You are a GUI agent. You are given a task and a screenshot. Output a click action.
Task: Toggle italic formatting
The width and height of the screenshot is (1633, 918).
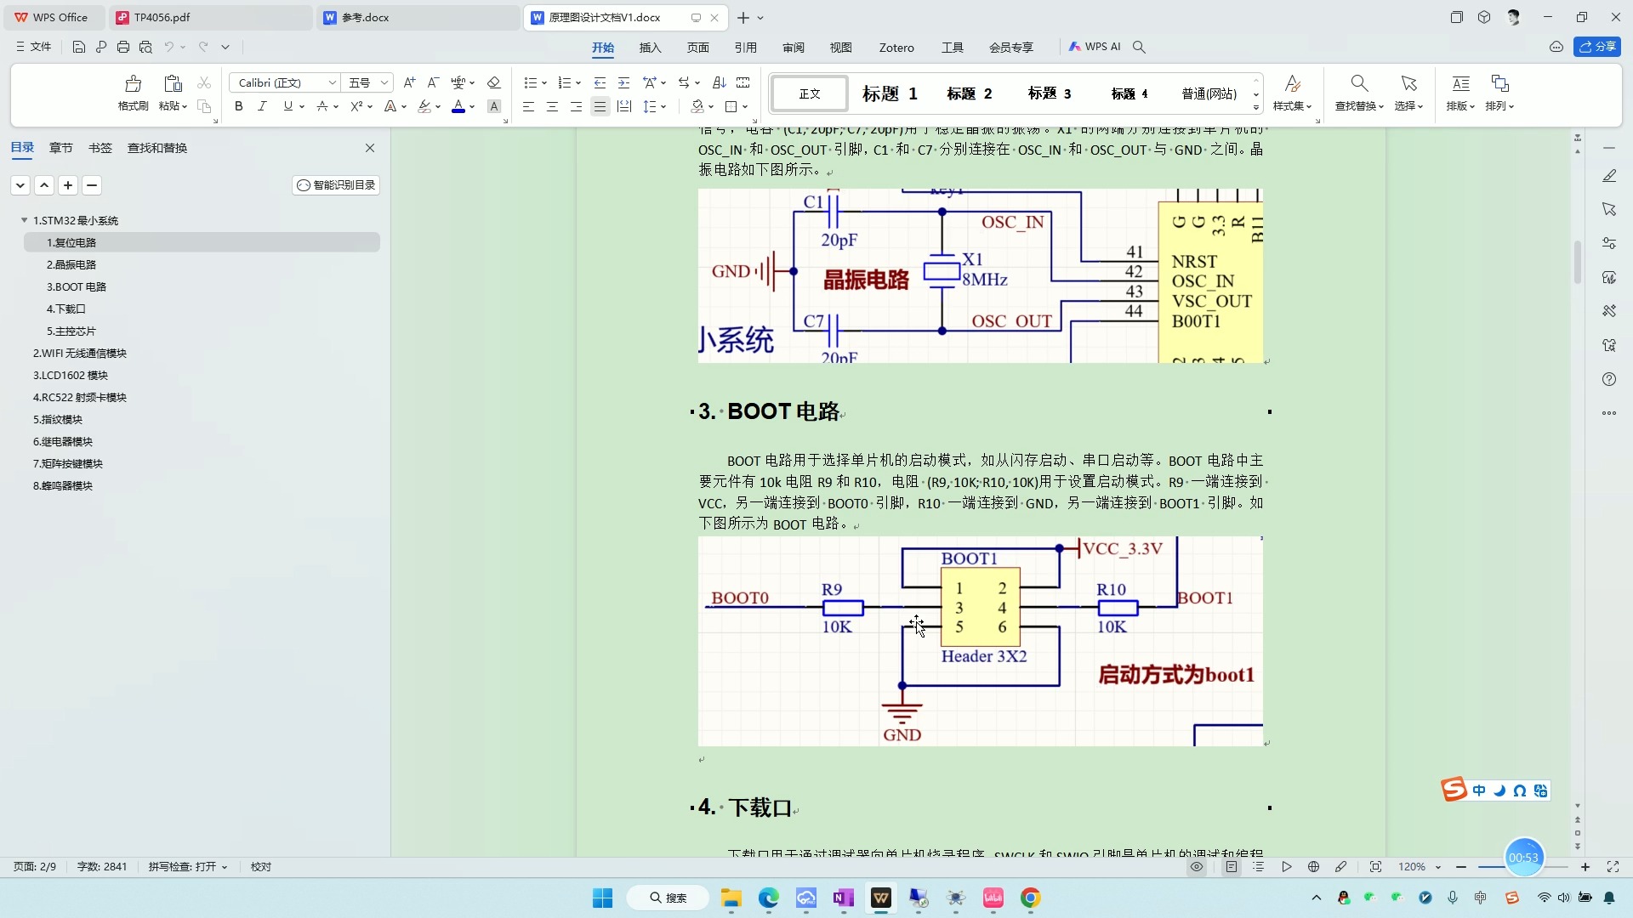click(262, 106)
